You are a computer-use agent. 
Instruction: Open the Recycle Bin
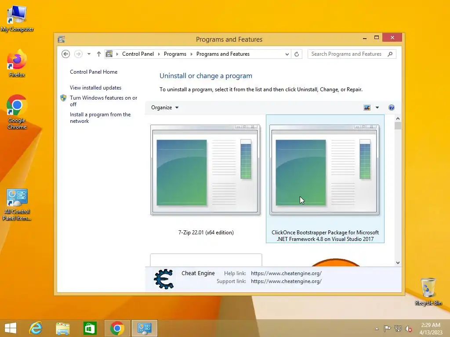[x=428, y=291]
